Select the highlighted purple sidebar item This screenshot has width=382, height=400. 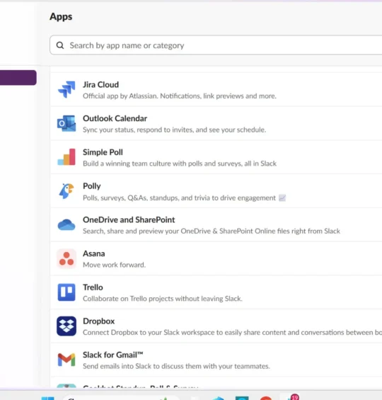(x=18, y=78)
